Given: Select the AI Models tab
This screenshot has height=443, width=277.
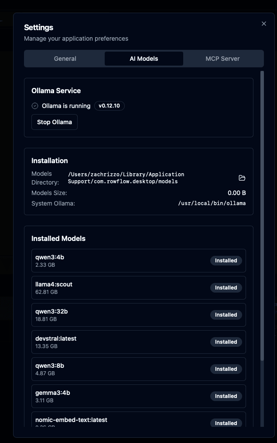Looking at the screenshot, I should 144,58.
